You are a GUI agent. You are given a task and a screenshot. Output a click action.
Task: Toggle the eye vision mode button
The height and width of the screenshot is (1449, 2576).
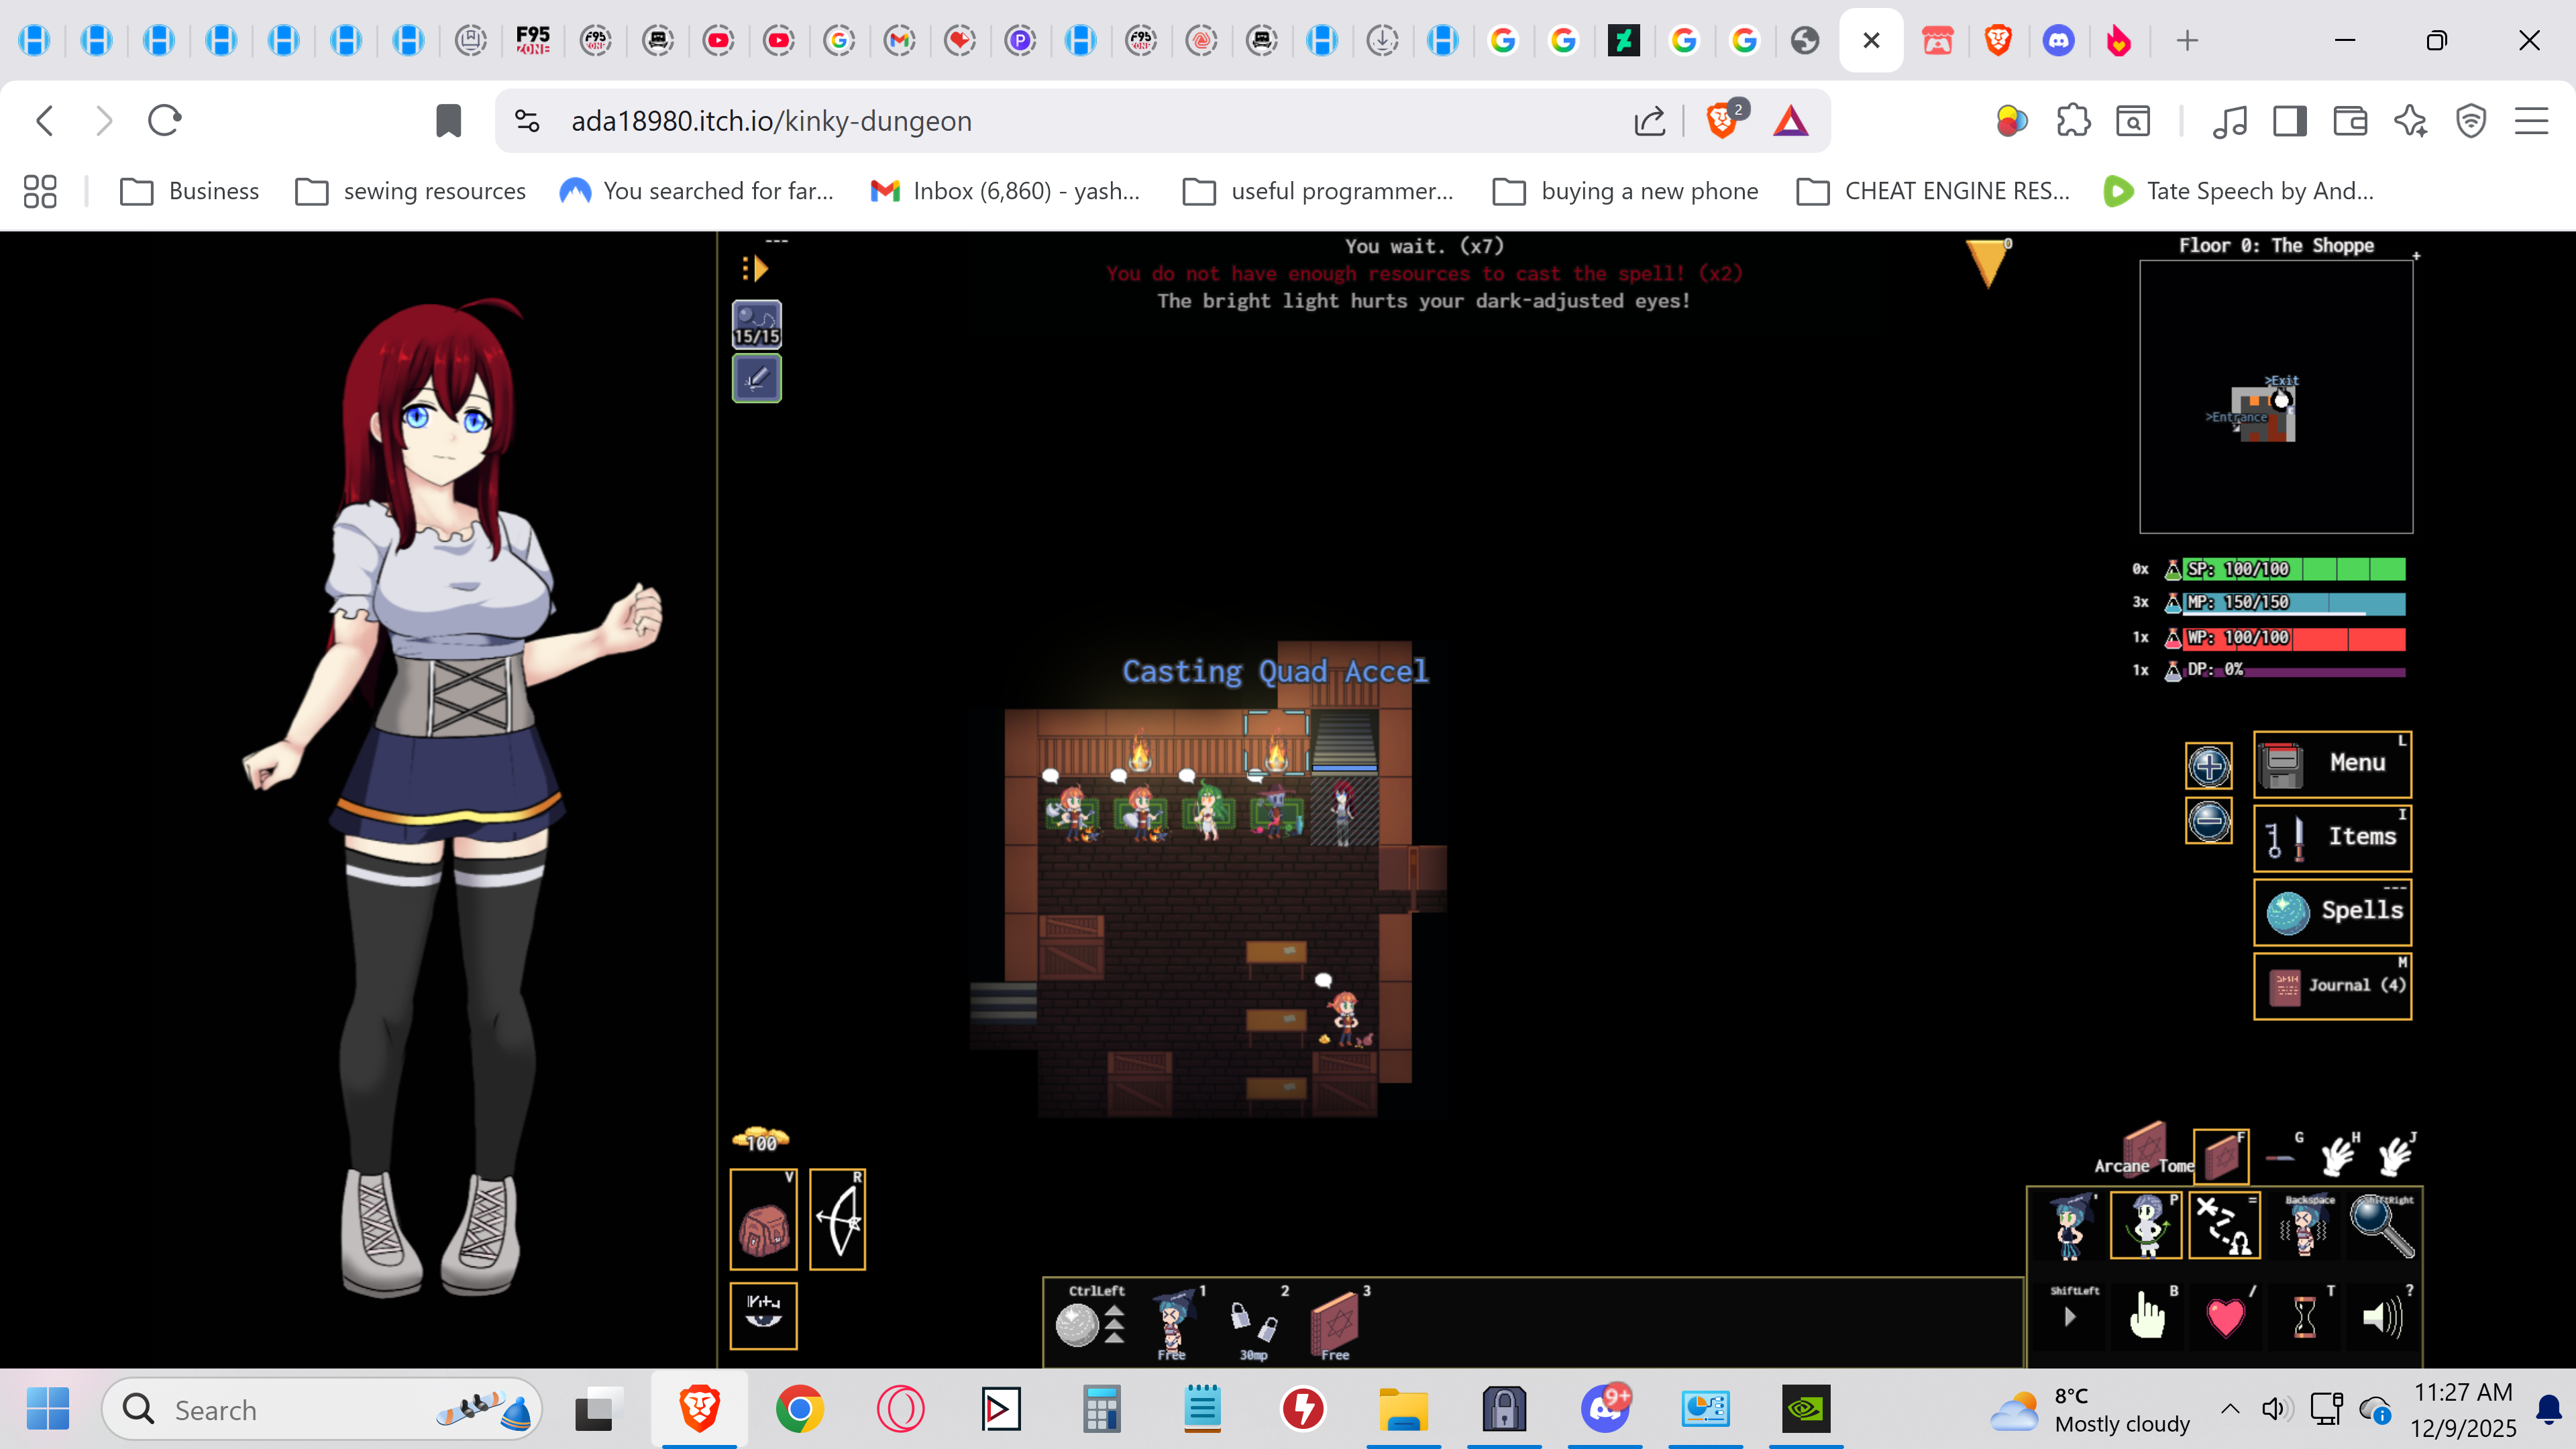[x=763, y=1315]
